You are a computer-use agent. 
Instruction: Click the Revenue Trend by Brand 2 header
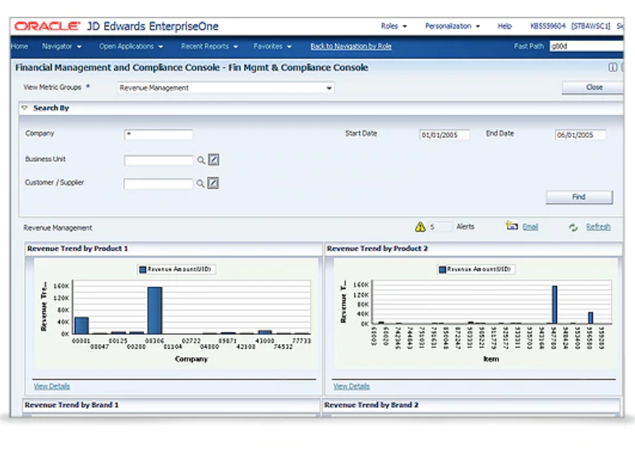(x=371, y=405)
